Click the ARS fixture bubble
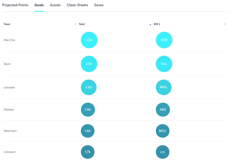The width and height of the screenshot is (229, 161). 163,110
